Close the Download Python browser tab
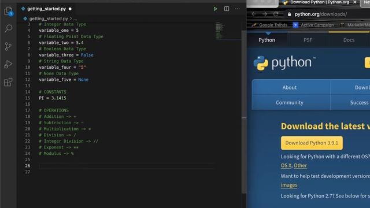 354,2
